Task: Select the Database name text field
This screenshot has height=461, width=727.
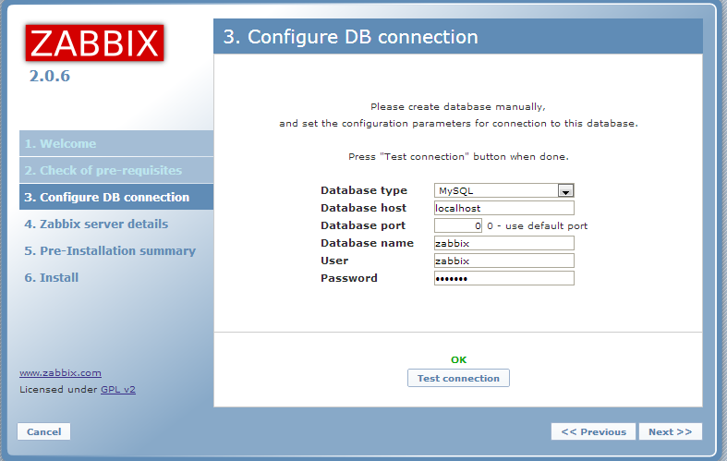Action: (x=504, y=243)
